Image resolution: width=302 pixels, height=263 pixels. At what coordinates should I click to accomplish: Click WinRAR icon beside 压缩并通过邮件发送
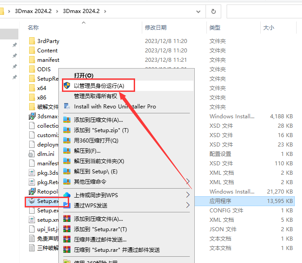point(67,239)
